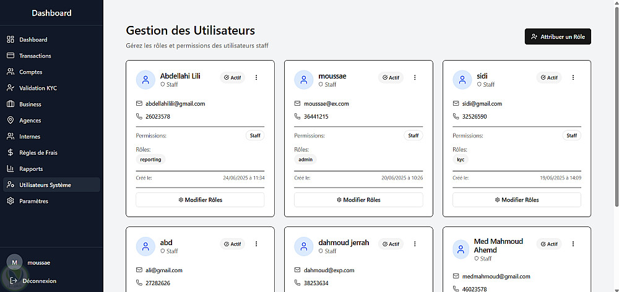The height and width of the screenshot is (292, 619).
Task: Go to the Internes section
Action: tap(30, 136)
